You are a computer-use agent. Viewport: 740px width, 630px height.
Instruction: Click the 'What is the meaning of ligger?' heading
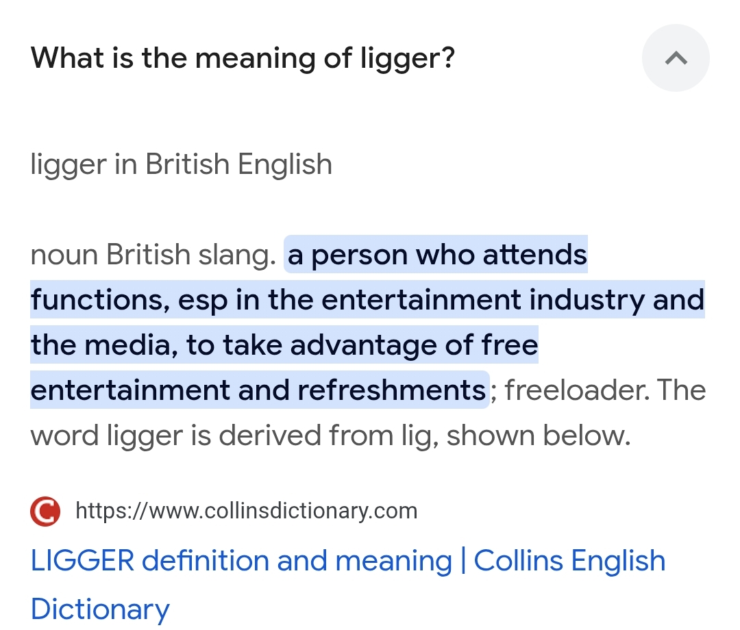click(243, 58)
